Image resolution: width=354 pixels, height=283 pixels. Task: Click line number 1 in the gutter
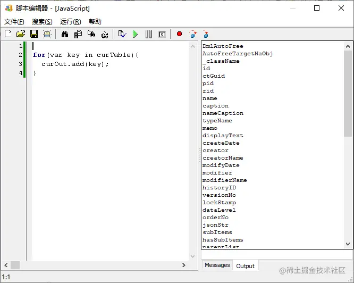(x=21, y=46)
